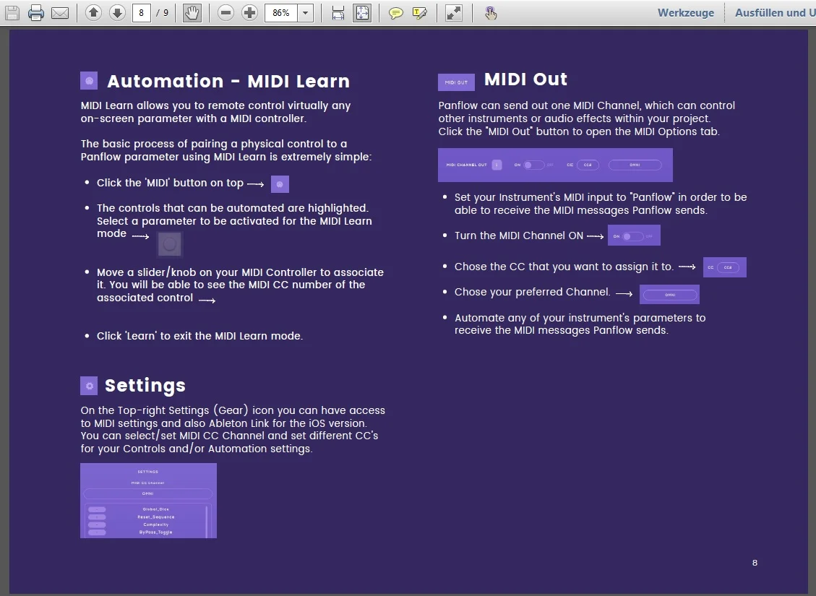The height and width of the screenshot is (596, 816).
Task: Print the document with the printer icon
Action: click(x=36, y=12)
